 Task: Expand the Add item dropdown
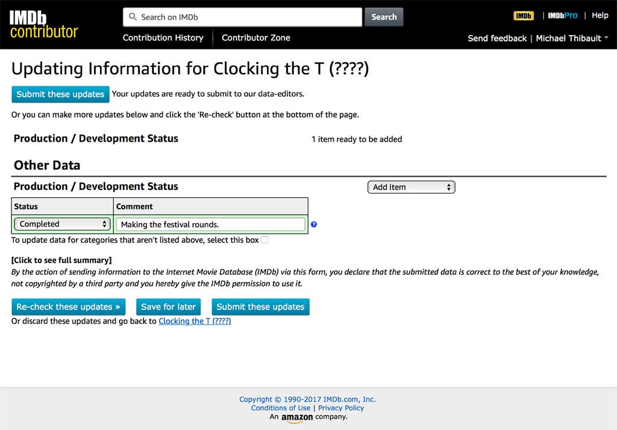[411, 187]
